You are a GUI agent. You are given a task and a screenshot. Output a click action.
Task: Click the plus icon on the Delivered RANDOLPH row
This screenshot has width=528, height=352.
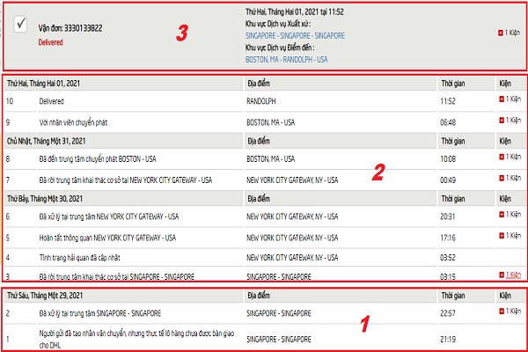coord(502,101)
